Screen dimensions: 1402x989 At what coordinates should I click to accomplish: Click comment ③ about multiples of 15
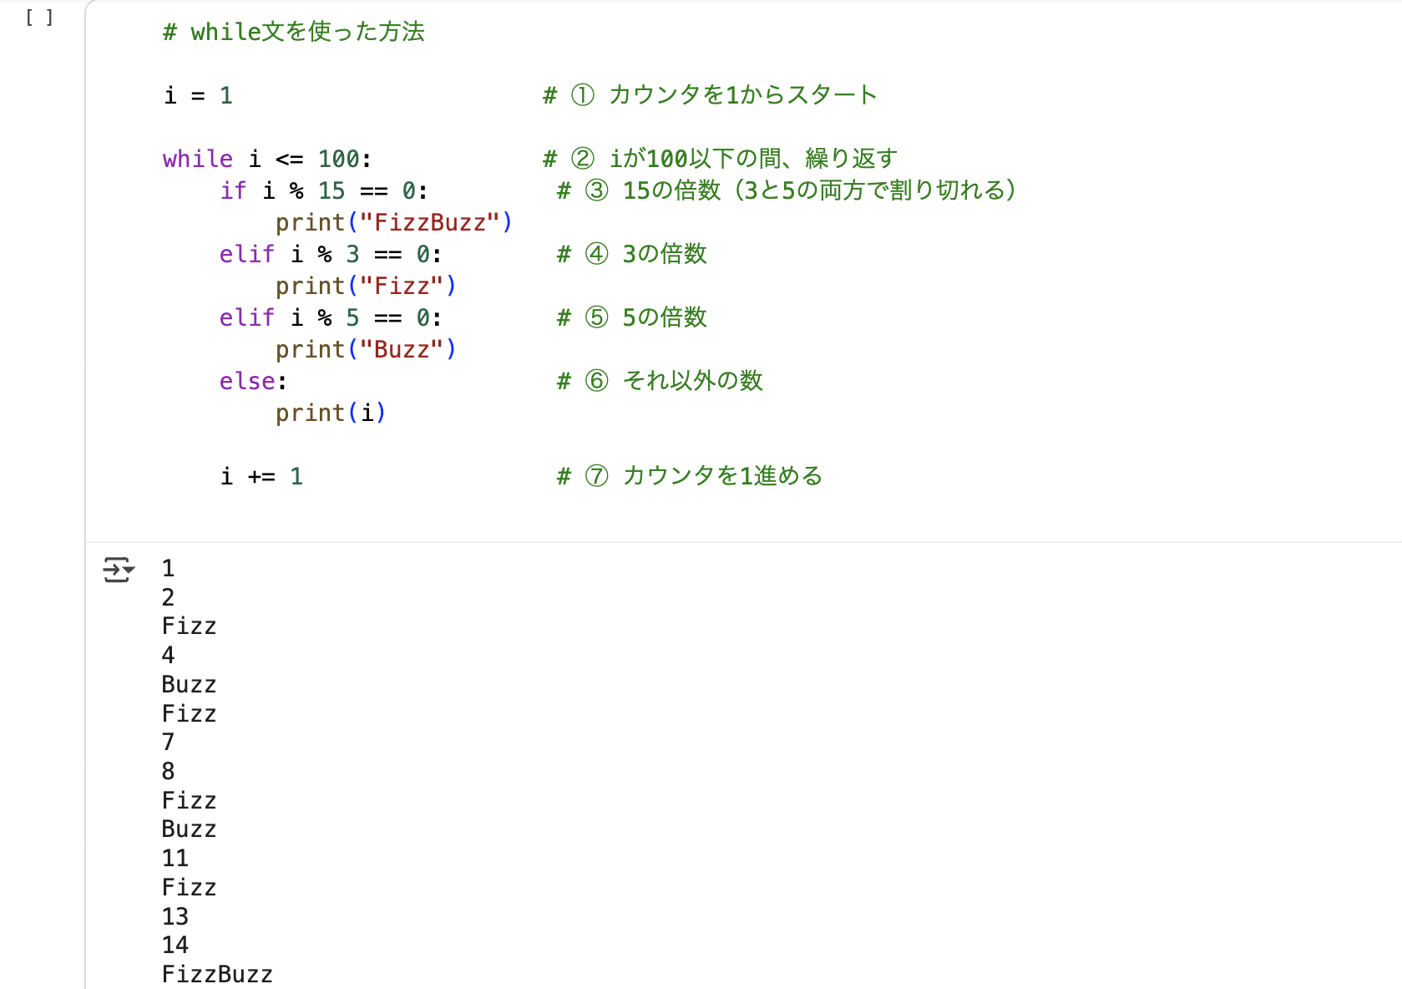pyautogui.click(x=787, y=190)
